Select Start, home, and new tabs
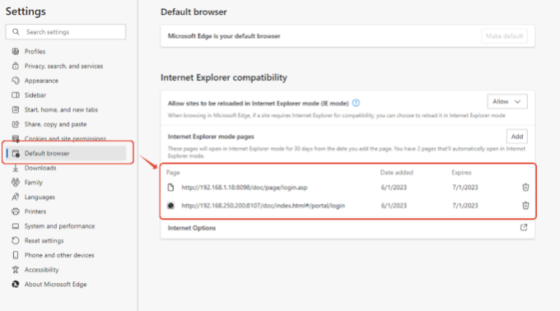This screenshot has height=311, width=560. (x=61, y=109)
